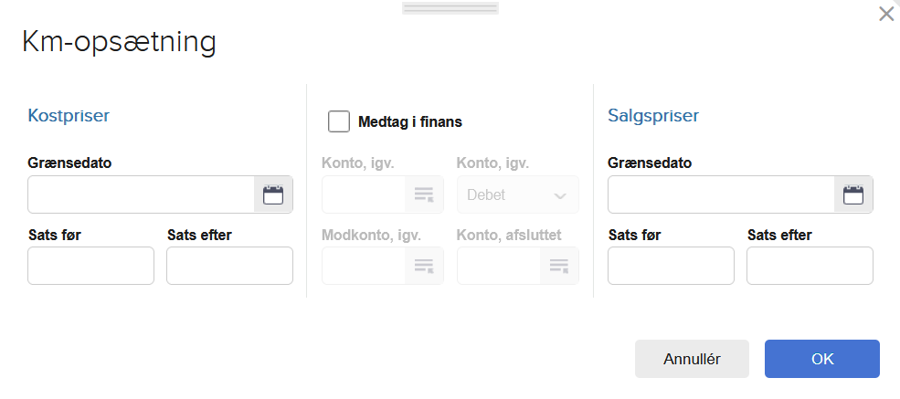The height and width of the screenshot is (399, 900).
Task: Click the Kostpriser Sats efter field
Action: (229, 266)
